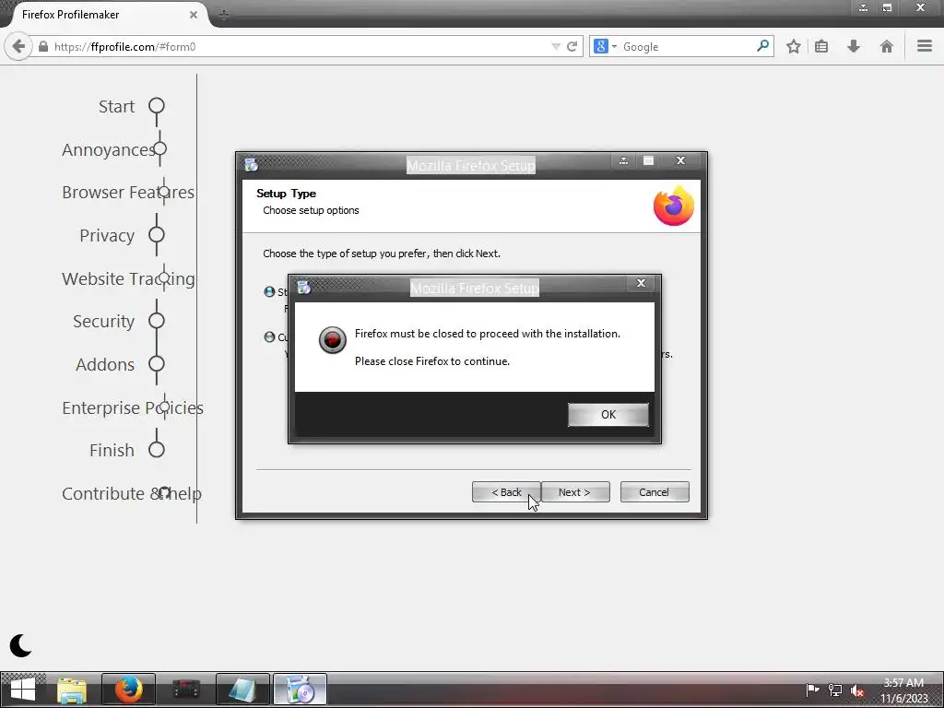The image size is (944, 708).
Task: Click the Setup window title bar icon
Action: (251, 164)
